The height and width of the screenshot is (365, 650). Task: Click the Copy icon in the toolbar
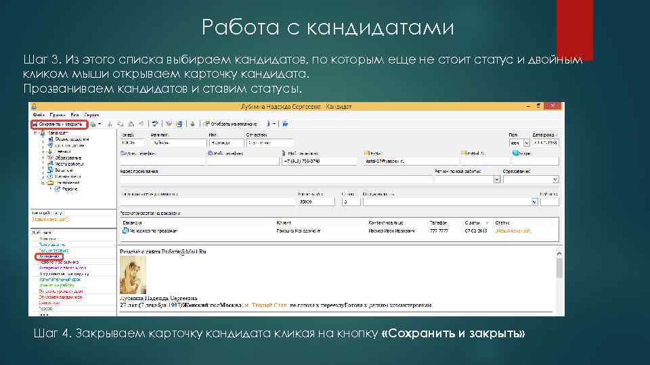point(121,124)
